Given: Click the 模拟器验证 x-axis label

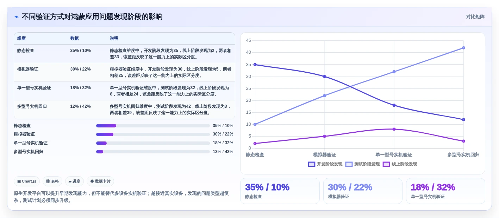Looking at the screenshot, I should [324, 155].
